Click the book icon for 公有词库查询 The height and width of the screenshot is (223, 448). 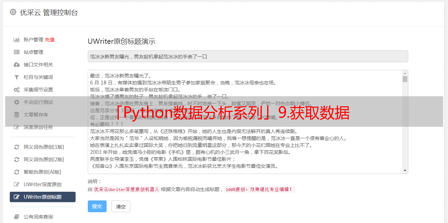[x=16, y=217]
